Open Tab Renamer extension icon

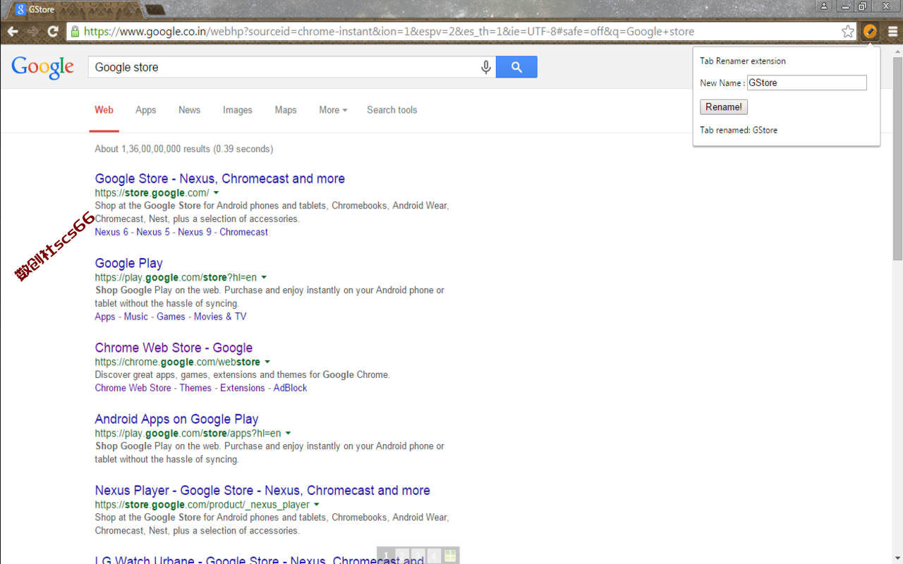click(x=871, y=31)
